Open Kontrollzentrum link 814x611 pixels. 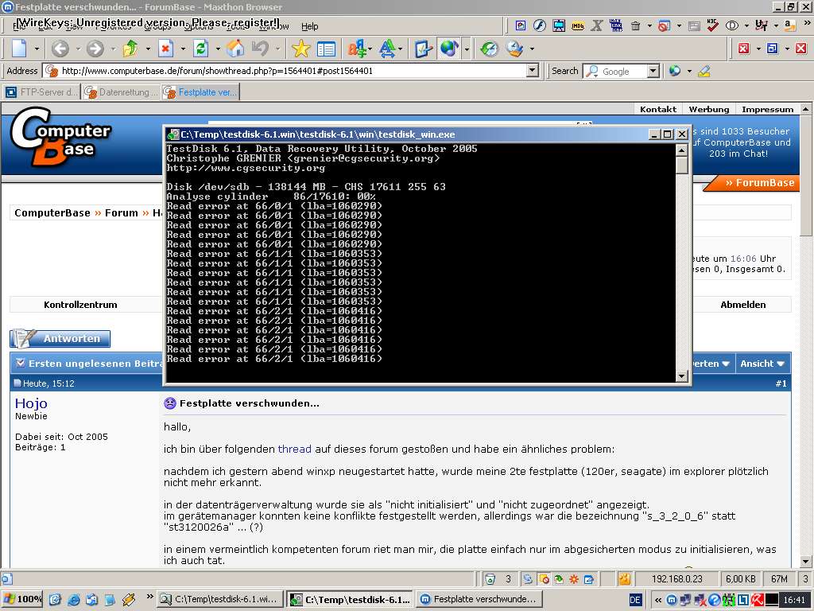click(80, 305)
